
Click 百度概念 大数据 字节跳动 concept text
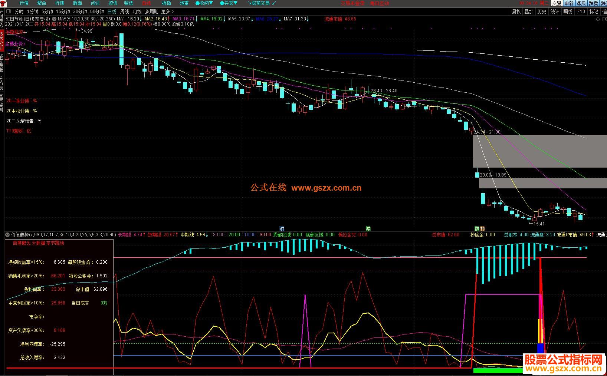38,243
